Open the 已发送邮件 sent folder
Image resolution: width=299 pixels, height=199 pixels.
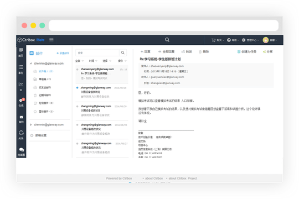[45, 87]
